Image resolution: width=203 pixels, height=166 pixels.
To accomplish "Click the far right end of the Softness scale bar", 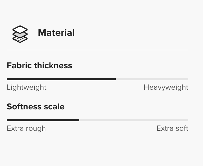I will click(188, 120).
